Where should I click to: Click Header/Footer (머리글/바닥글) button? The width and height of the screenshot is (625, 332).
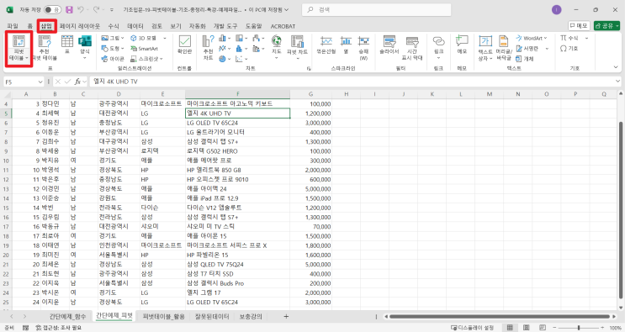pos(504,48)
